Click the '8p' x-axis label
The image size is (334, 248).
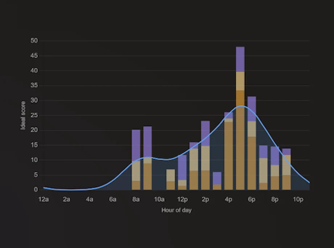tap(275, 199)
